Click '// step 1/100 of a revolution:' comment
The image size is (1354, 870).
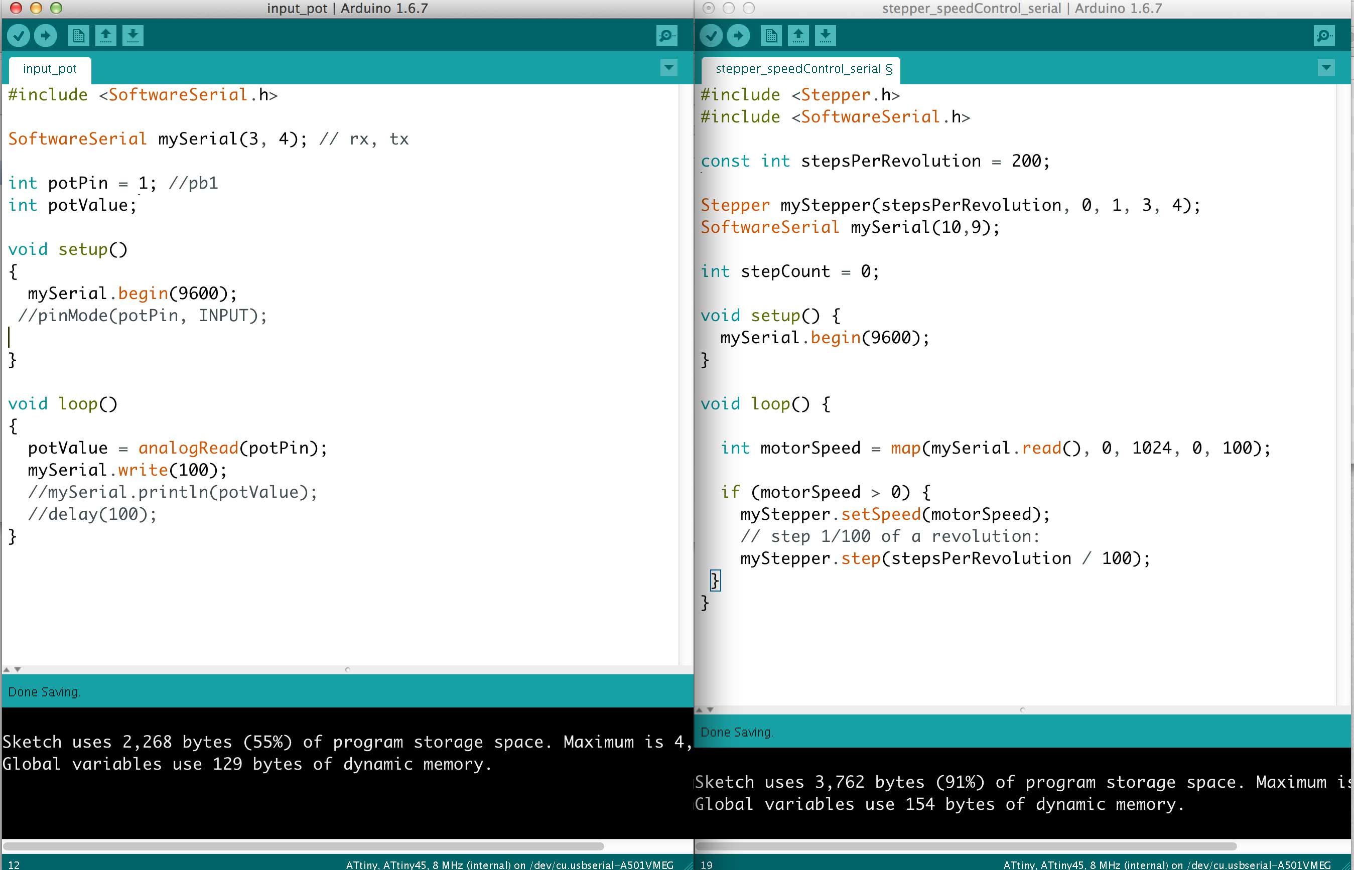[x=890, y=536]
